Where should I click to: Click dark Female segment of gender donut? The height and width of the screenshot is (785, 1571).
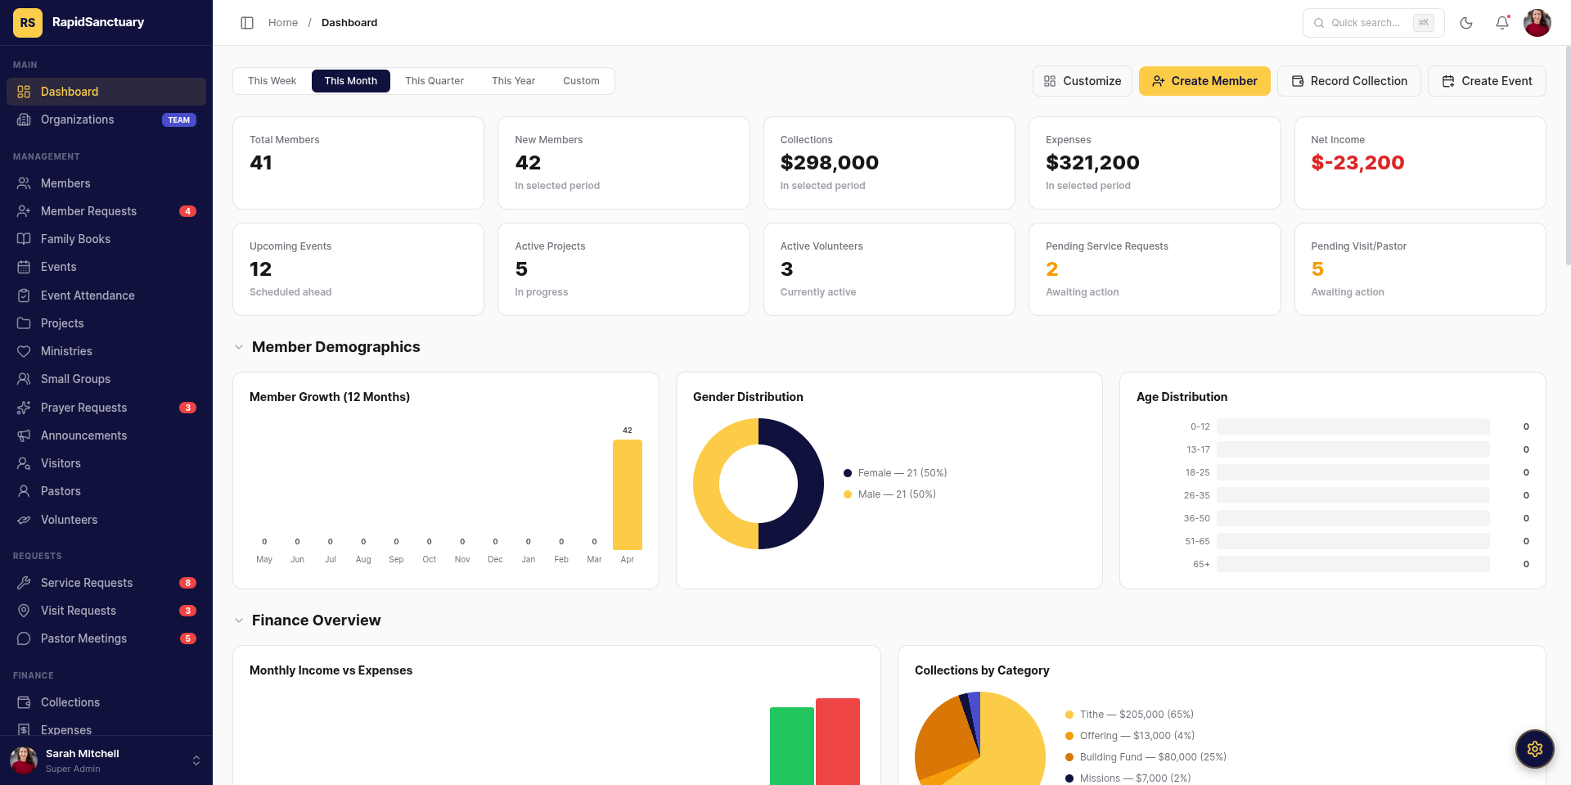click(810, 484)
